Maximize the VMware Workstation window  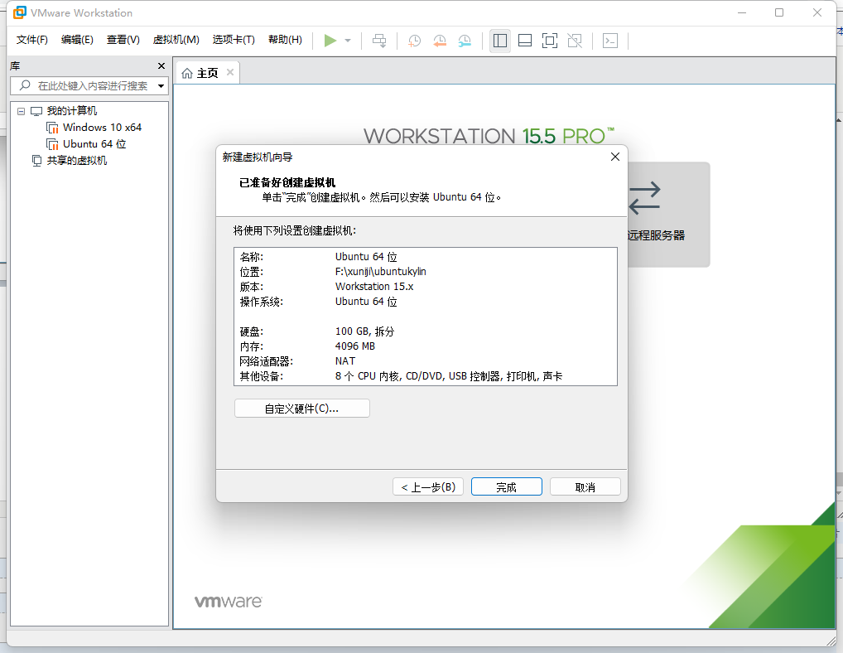[x=779, y=12]
